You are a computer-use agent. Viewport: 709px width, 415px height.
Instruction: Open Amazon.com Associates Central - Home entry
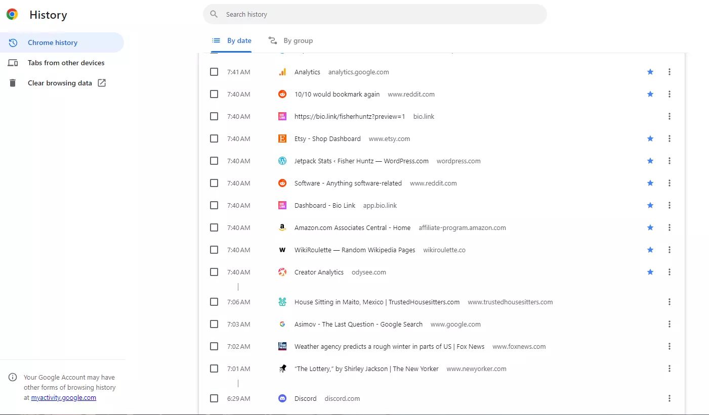pyautogui.click(x=352, y=227)
